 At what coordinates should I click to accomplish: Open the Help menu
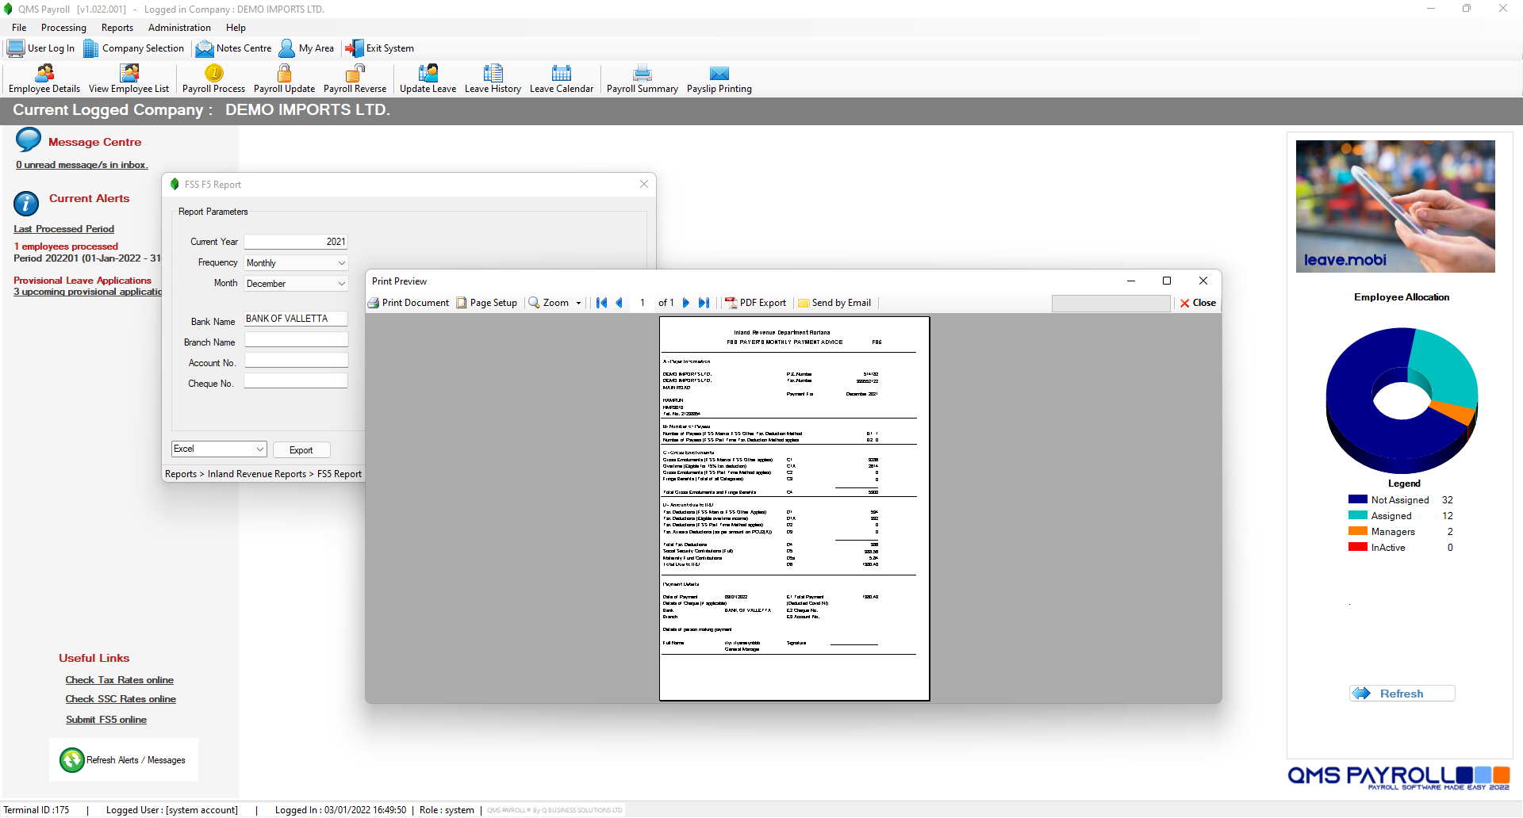coord(236,28)
